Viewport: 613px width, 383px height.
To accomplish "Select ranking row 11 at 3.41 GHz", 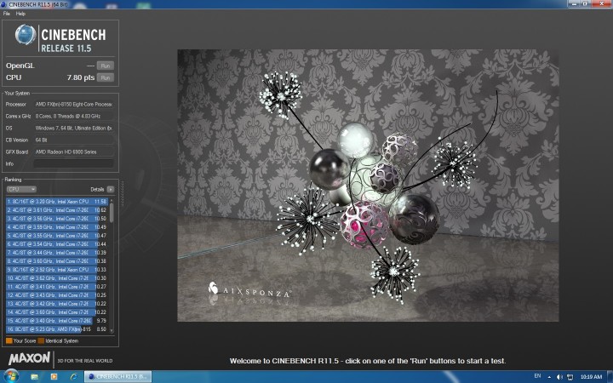I will (57, 287).
